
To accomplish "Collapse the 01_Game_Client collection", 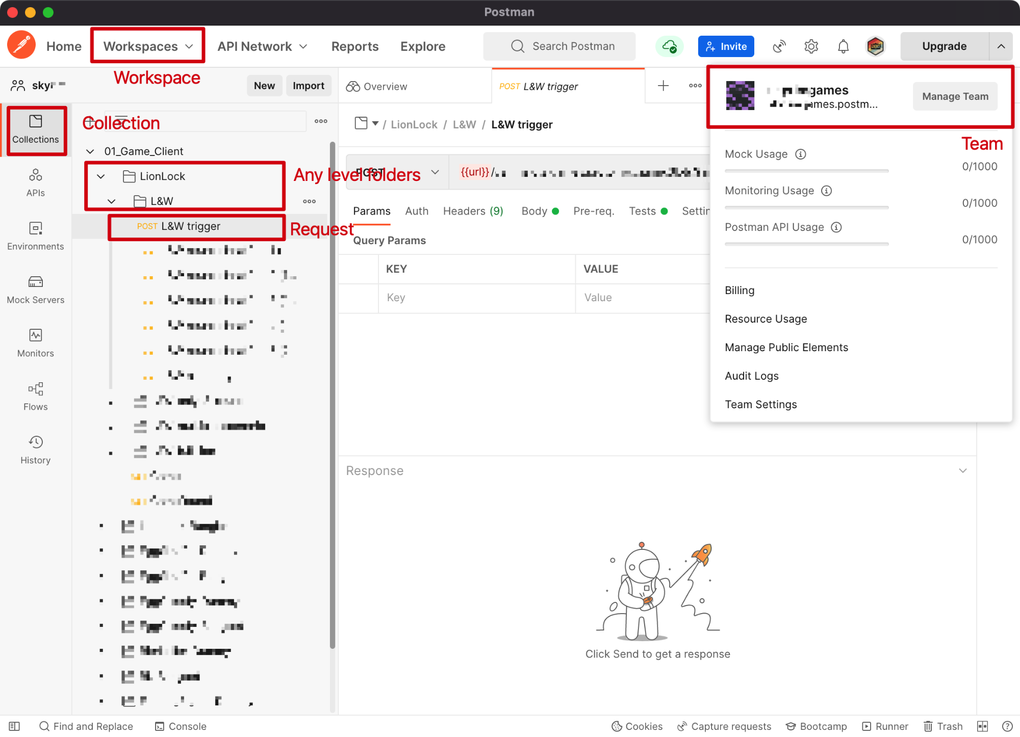I will click(x=90, y=151).
